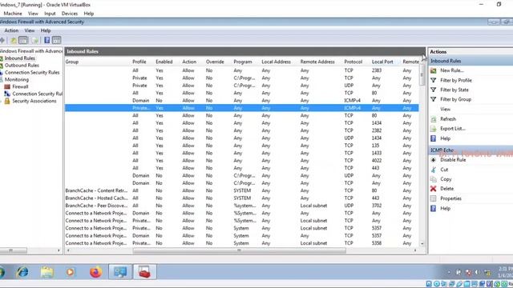Click the volume speaker tray icon
The image size is (513, 288).
coord(478,272)
